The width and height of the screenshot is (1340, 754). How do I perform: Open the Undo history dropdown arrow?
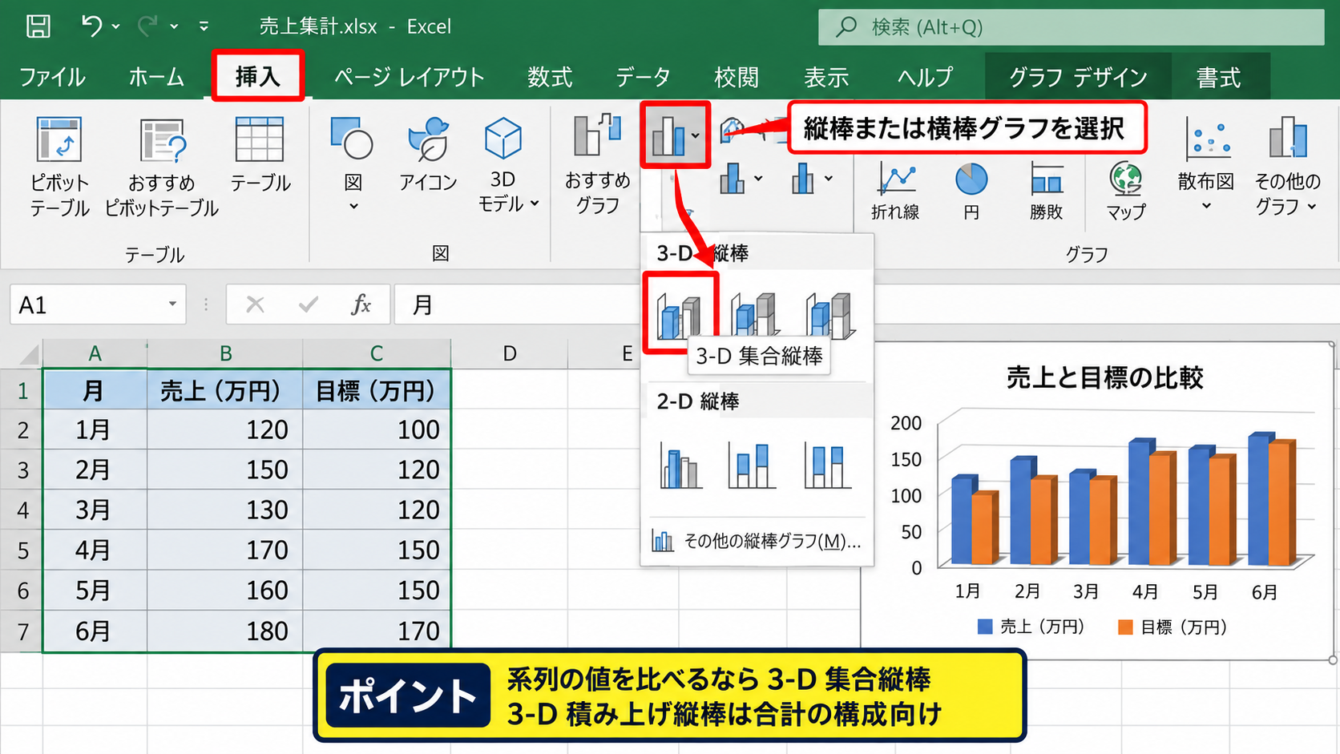click(x=116, y=26)
